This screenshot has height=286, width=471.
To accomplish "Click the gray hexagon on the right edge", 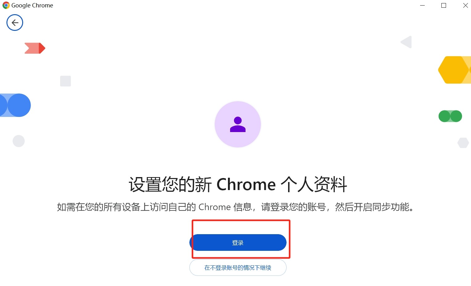I will (x=463, y=143).
